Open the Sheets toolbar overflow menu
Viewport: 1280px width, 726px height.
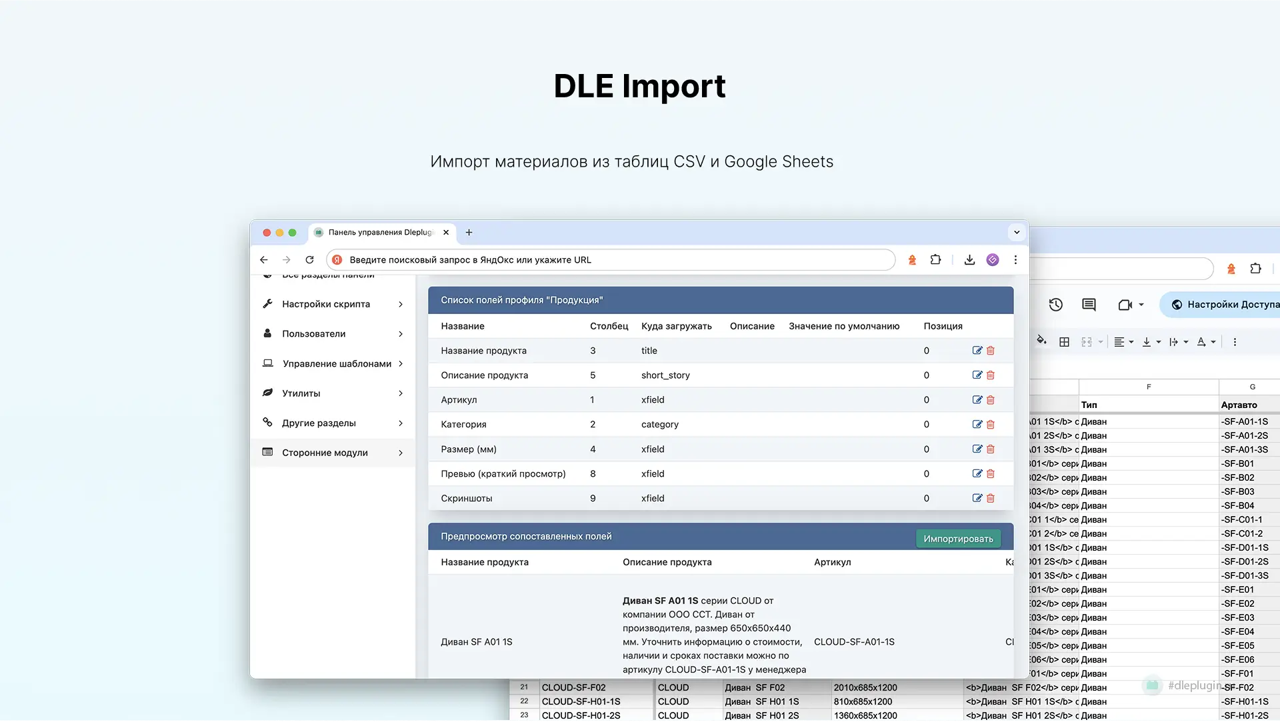[x=1235, y=342]
